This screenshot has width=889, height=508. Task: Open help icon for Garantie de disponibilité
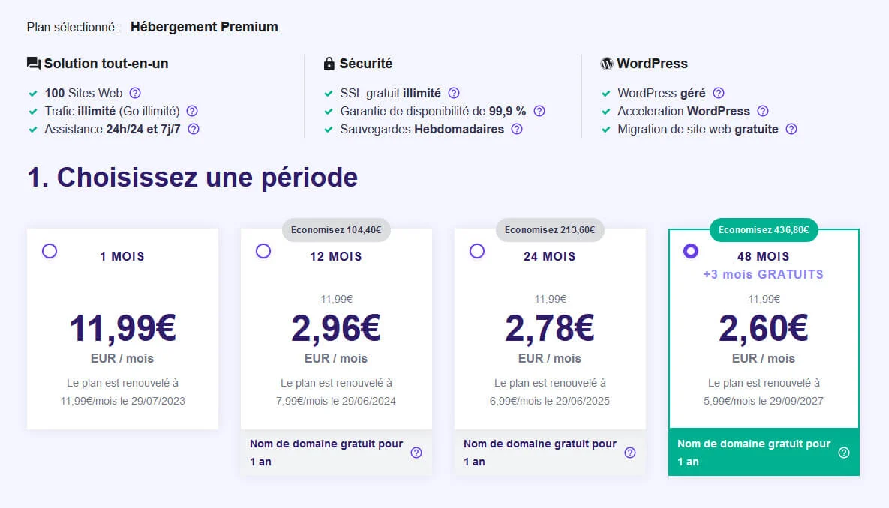tap(539, 111)
